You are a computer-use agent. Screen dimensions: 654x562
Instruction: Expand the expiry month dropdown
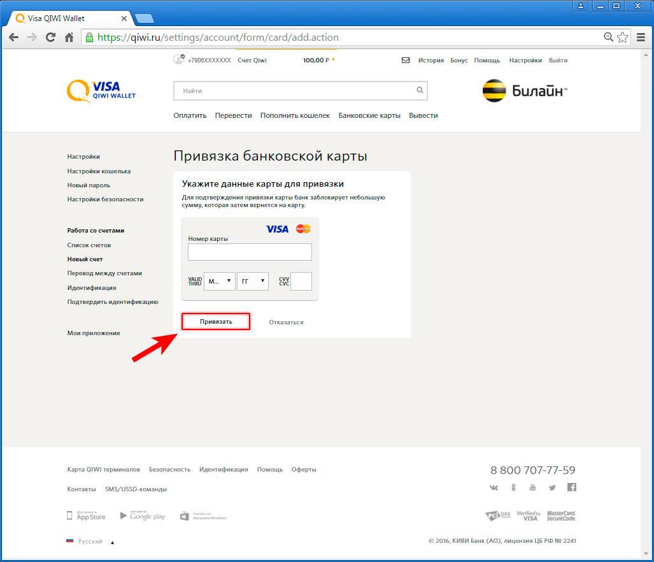click(x=219, y=281)
